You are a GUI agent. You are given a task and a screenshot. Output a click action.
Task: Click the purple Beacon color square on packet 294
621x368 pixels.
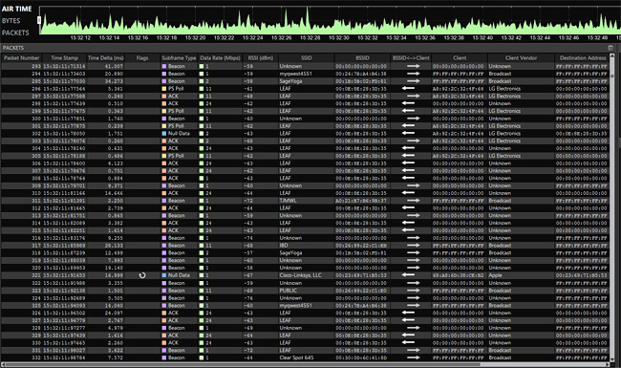[x=164, y=74]
